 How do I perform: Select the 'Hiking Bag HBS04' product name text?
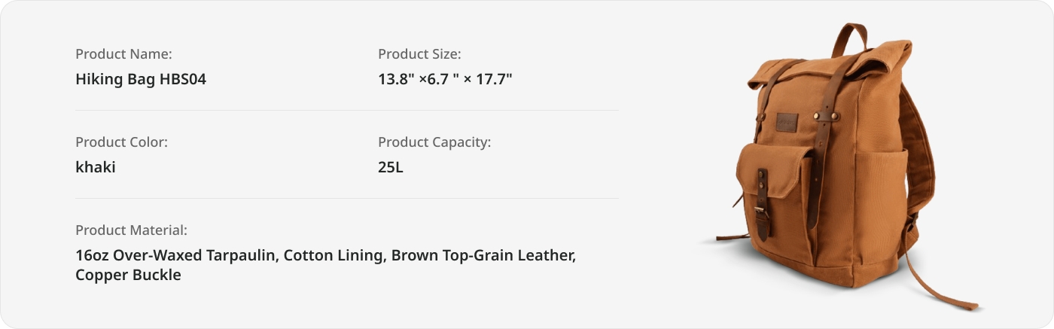[141, 79]
